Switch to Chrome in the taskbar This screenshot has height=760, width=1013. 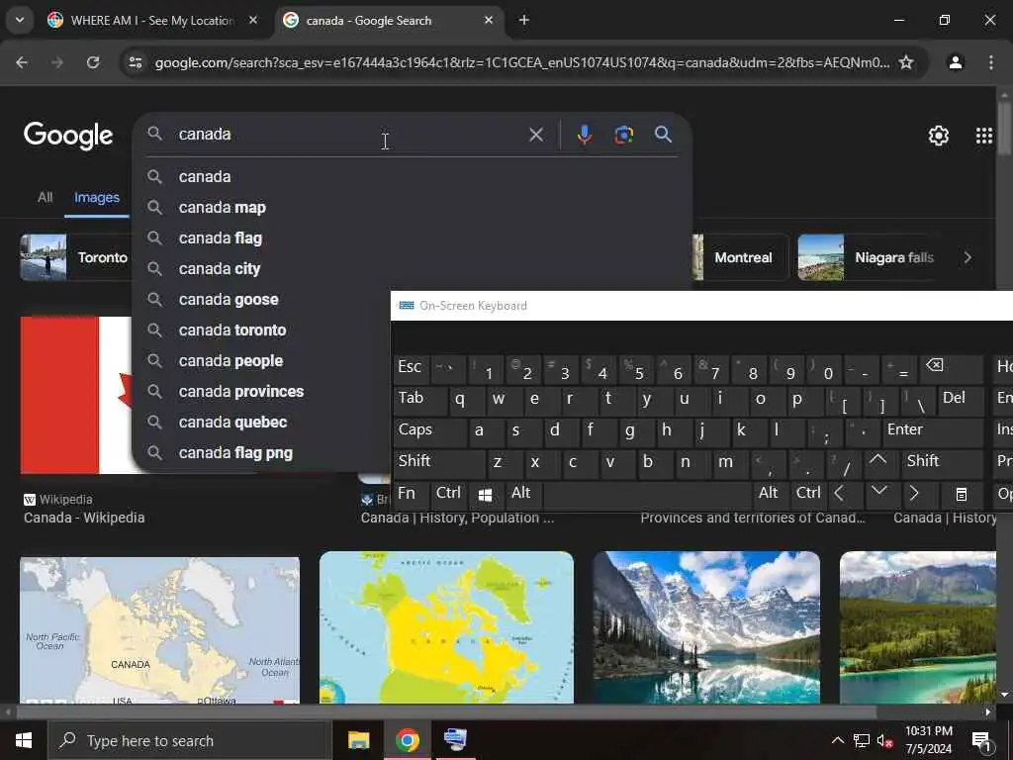407,740
